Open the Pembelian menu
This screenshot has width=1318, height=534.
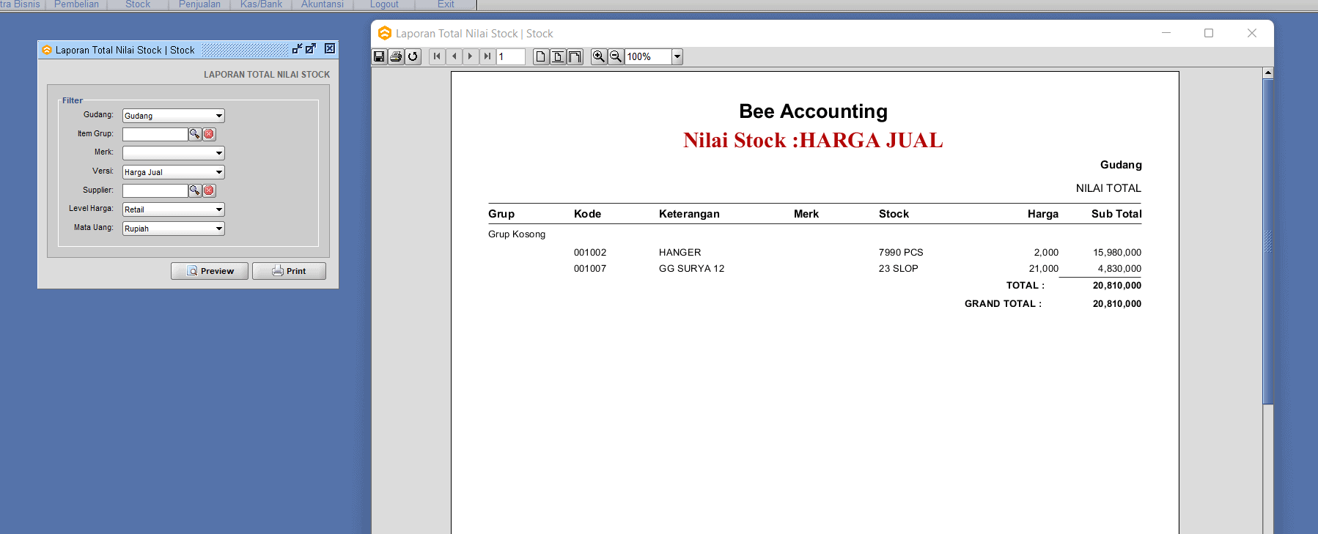[x=76, y=4]
